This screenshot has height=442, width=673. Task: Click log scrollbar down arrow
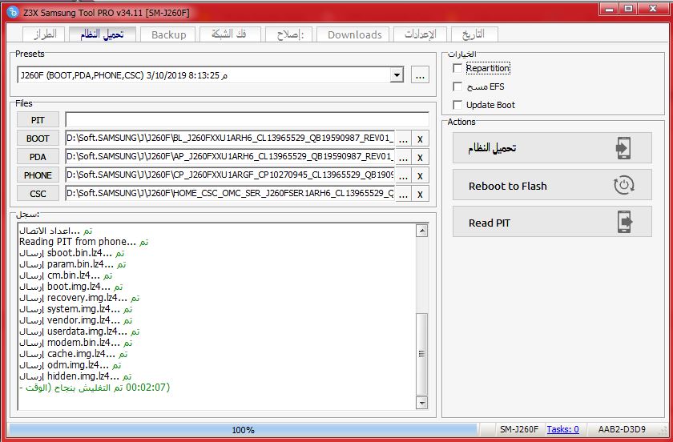click(x=422, y=403)
